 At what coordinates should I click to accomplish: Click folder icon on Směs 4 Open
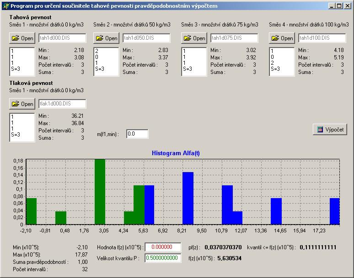click(x=275, y=38)
